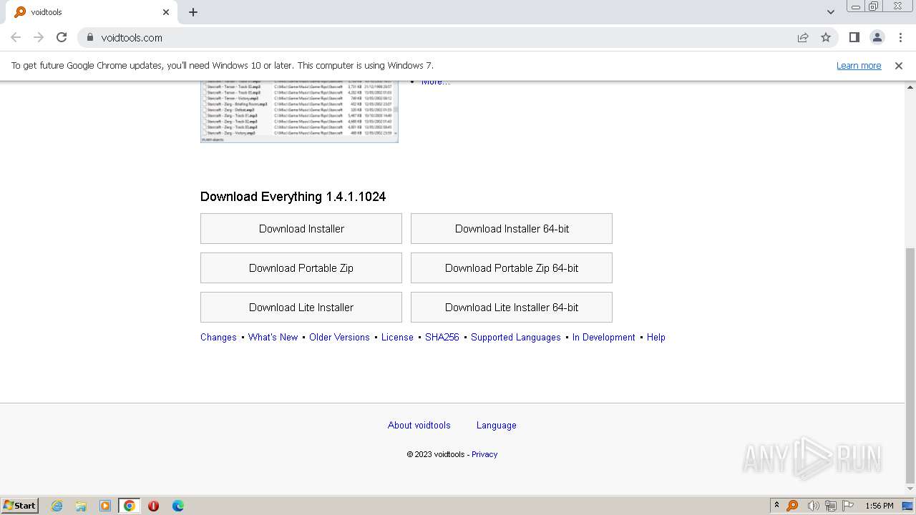
Task: Open the Privacy footer link
Action: (484, 454)
